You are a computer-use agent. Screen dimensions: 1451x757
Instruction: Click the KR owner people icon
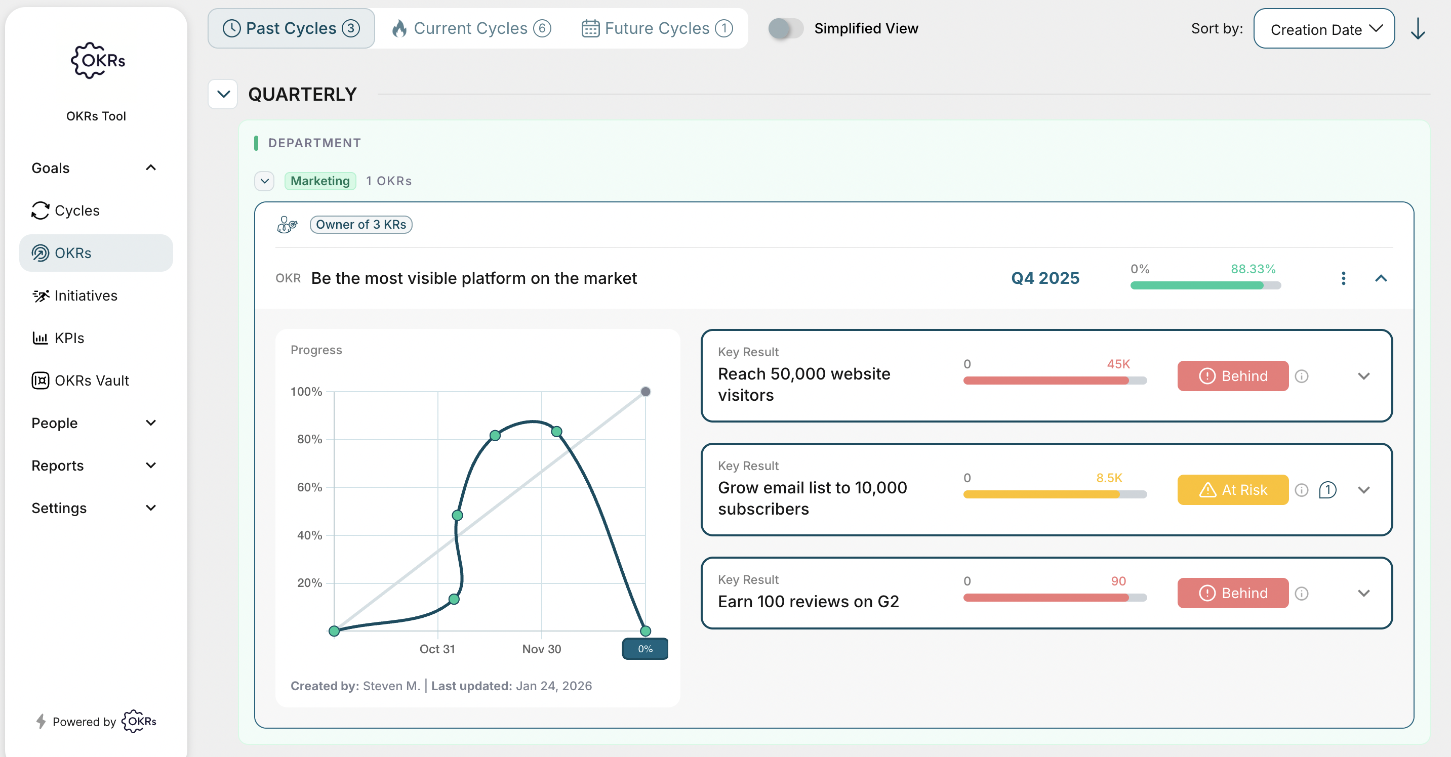[x=287, y=225]
